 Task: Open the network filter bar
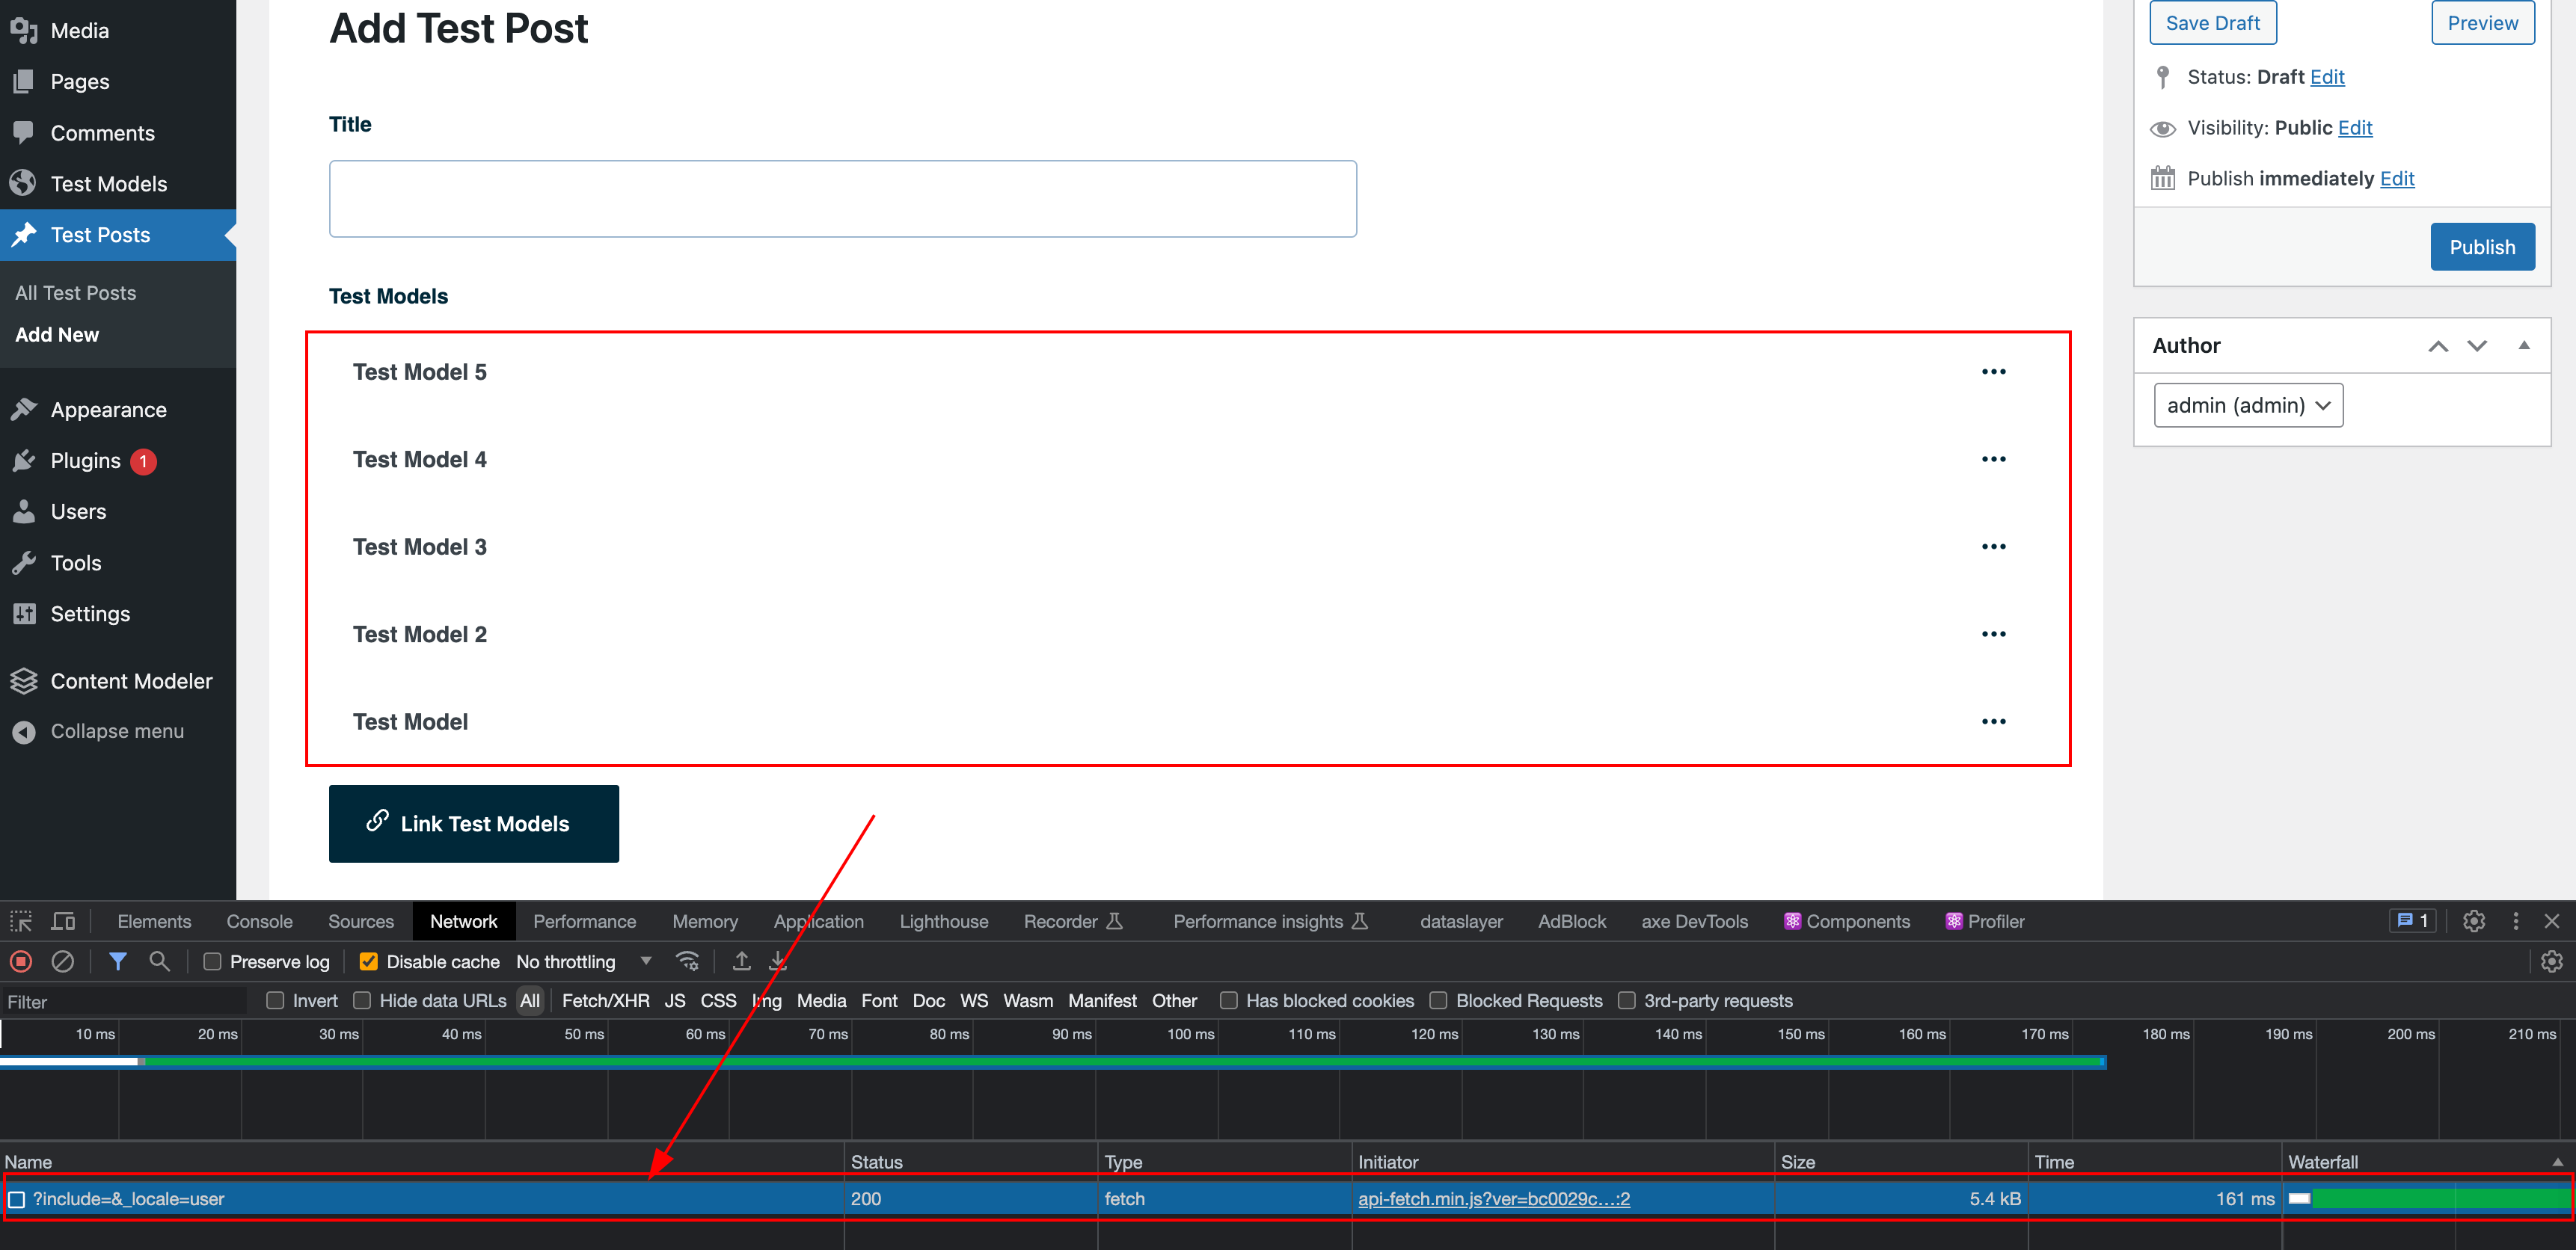[x=118, y=960]
